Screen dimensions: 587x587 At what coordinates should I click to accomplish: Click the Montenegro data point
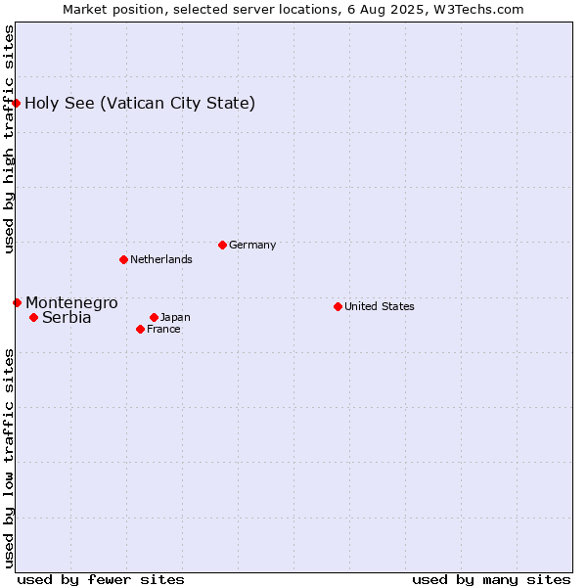coord(17,302)
